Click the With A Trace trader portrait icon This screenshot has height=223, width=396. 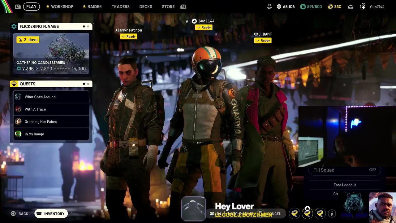[x=18, y=109]
